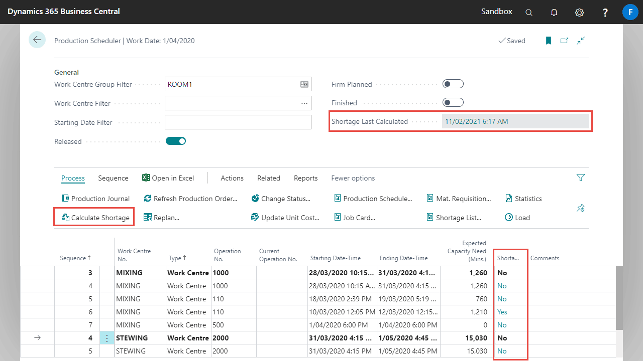Click Dynamics 365 Business Central title

[64, 11]
